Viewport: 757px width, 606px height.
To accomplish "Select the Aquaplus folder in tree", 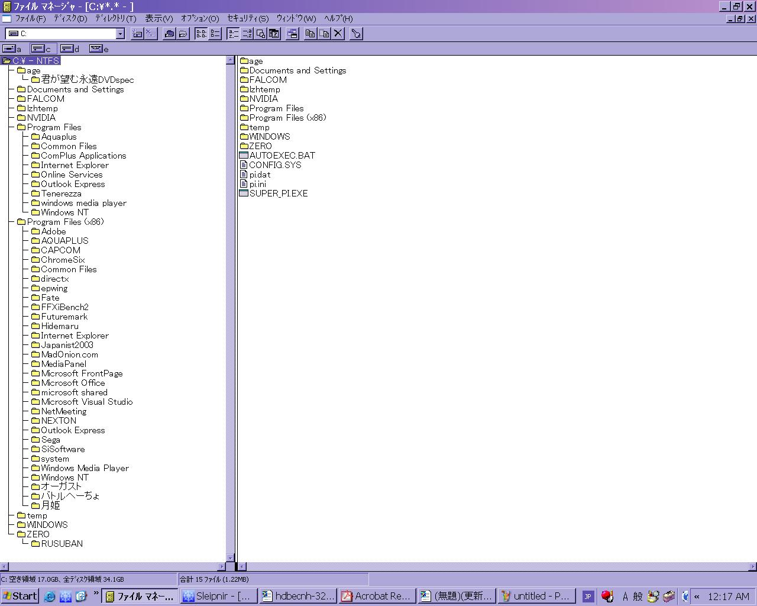I will pyautogui.click(x=54, y=136).
